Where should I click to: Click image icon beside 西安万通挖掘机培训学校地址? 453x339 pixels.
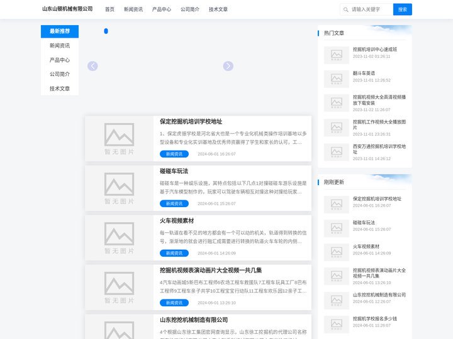click(337, 152)
